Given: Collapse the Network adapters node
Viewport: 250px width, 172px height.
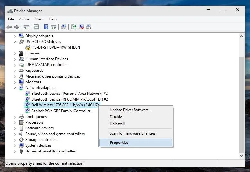Looking at the screenshot, I should click(x=15, y=88).
